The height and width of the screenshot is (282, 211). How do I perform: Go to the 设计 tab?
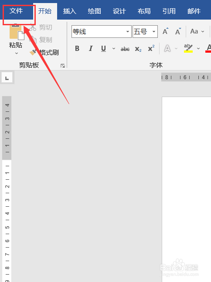pos(119,11)
